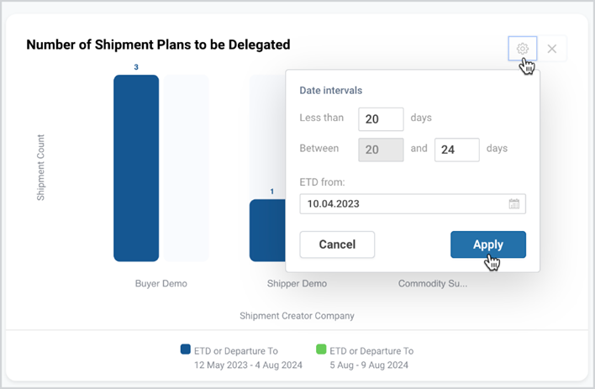Viewport: 595px width, 389px height.
Task: Select the Shipper Demo dark blue bar
Action: coord(267,230)
